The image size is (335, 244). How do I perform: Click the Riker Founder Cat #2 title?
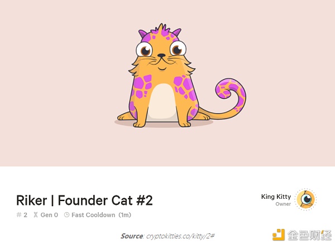coord(84,200)
